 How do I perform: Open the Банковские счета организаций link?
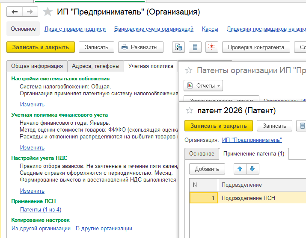tap(154, 29)
